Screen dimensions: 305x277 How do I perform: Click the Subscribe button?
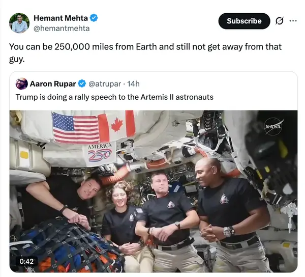(x=244, y=21)
